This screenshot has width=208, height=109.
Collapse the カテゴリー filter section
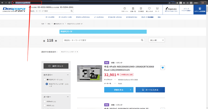tap(68, 75)
